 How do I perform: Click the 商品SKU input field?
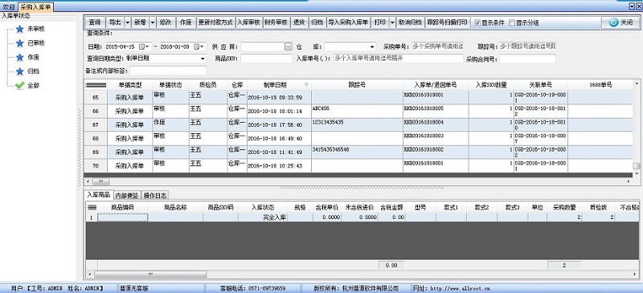tap(267, 59)
